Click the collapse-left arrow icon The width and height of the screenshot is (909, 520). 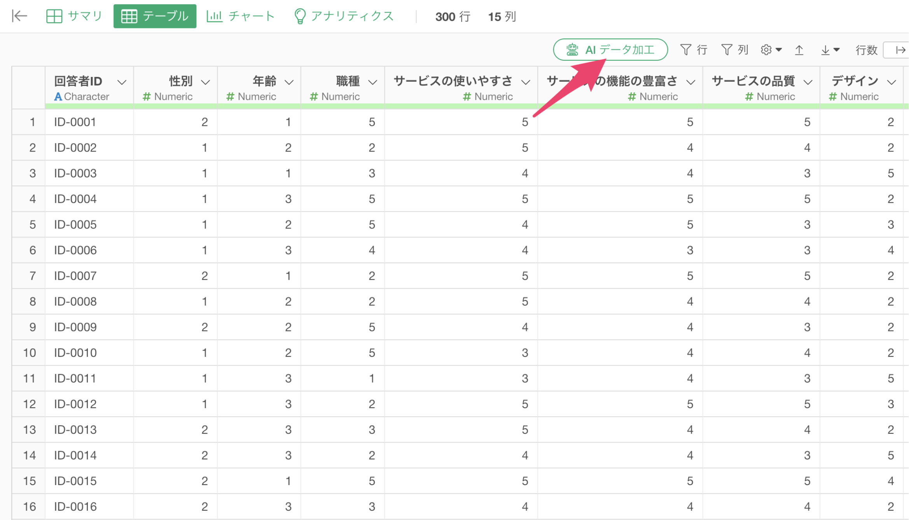pos(19,16)
